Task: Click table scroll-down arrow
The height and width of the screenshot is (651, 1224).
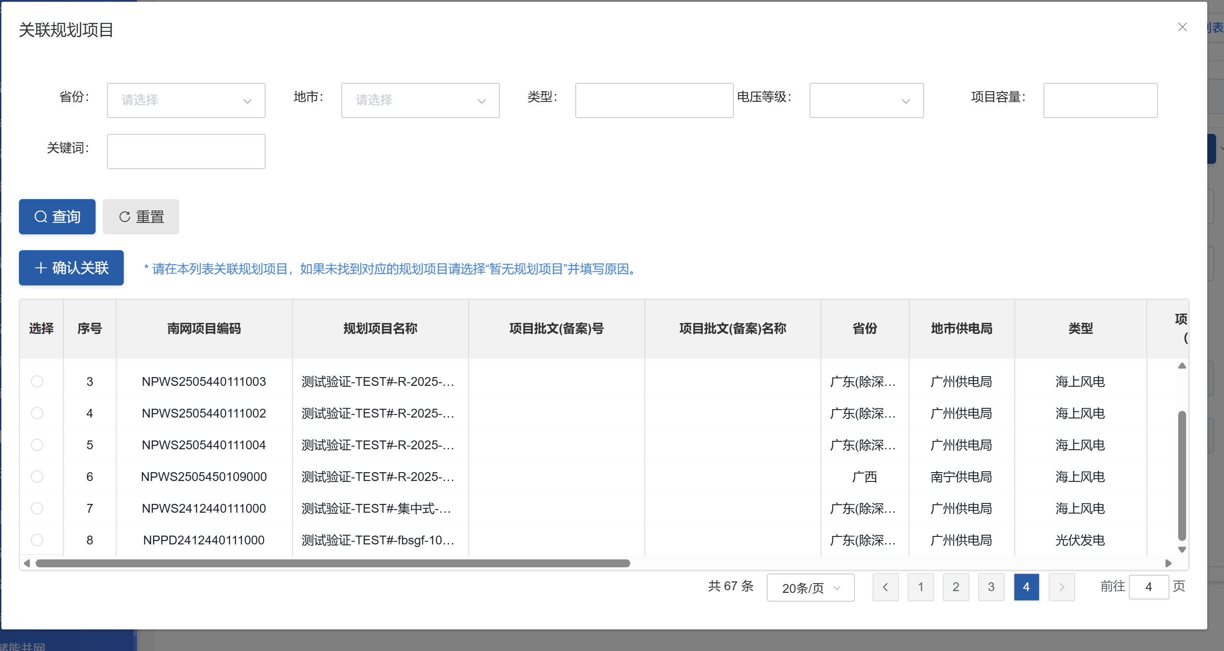Action: [1182, 550]
